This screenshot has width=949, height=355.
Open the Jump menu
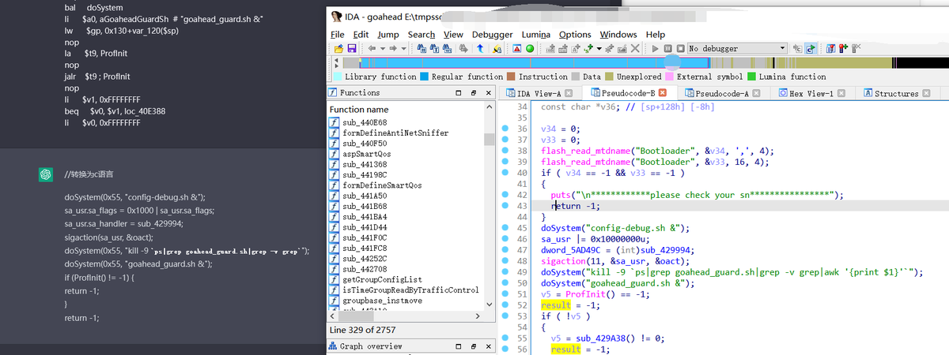pyautogui.click(x=388, y=35)
